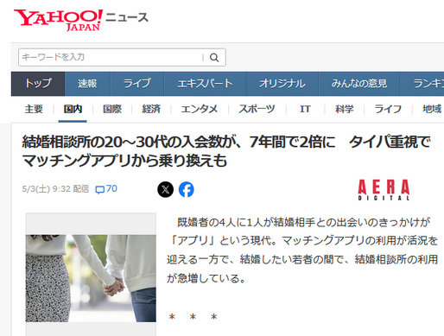Viewport: 444px width, 336px height.
Task: Share article on Facebook icon
Action: tap(187, 189)
